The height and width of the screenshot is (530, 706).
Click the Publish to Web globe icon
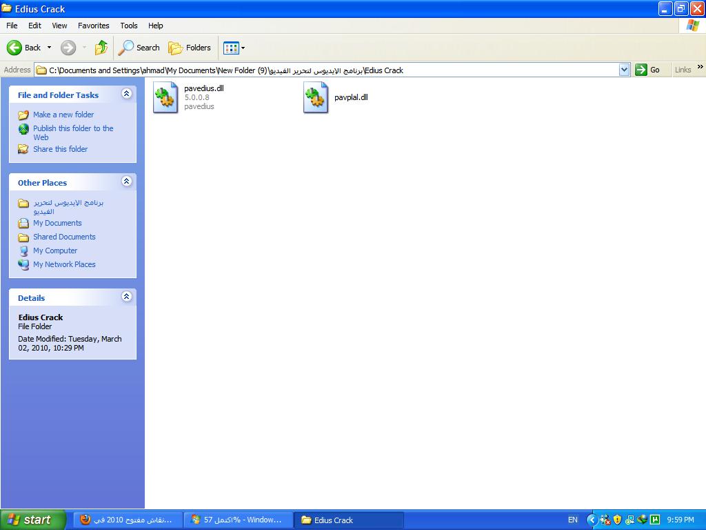point(23,129)
